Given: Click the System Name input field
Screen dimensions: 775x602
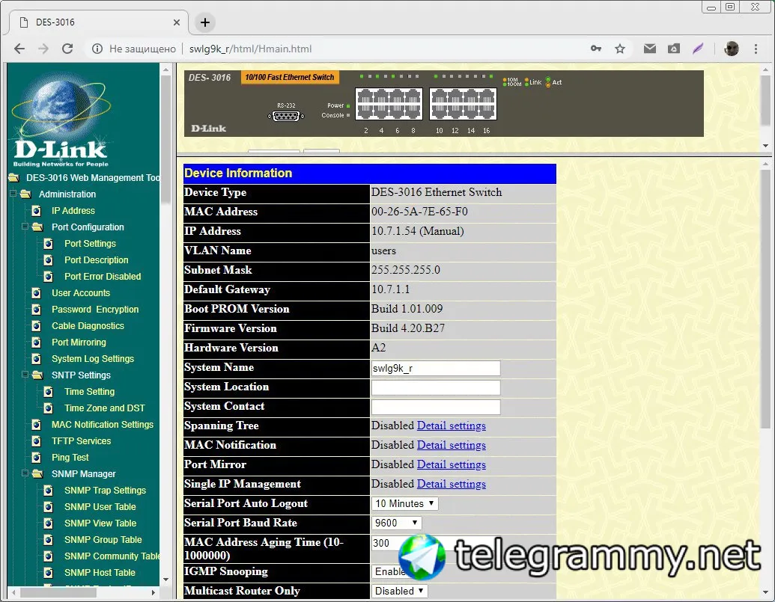Looking at the screenshot, I should pos(436,368).
